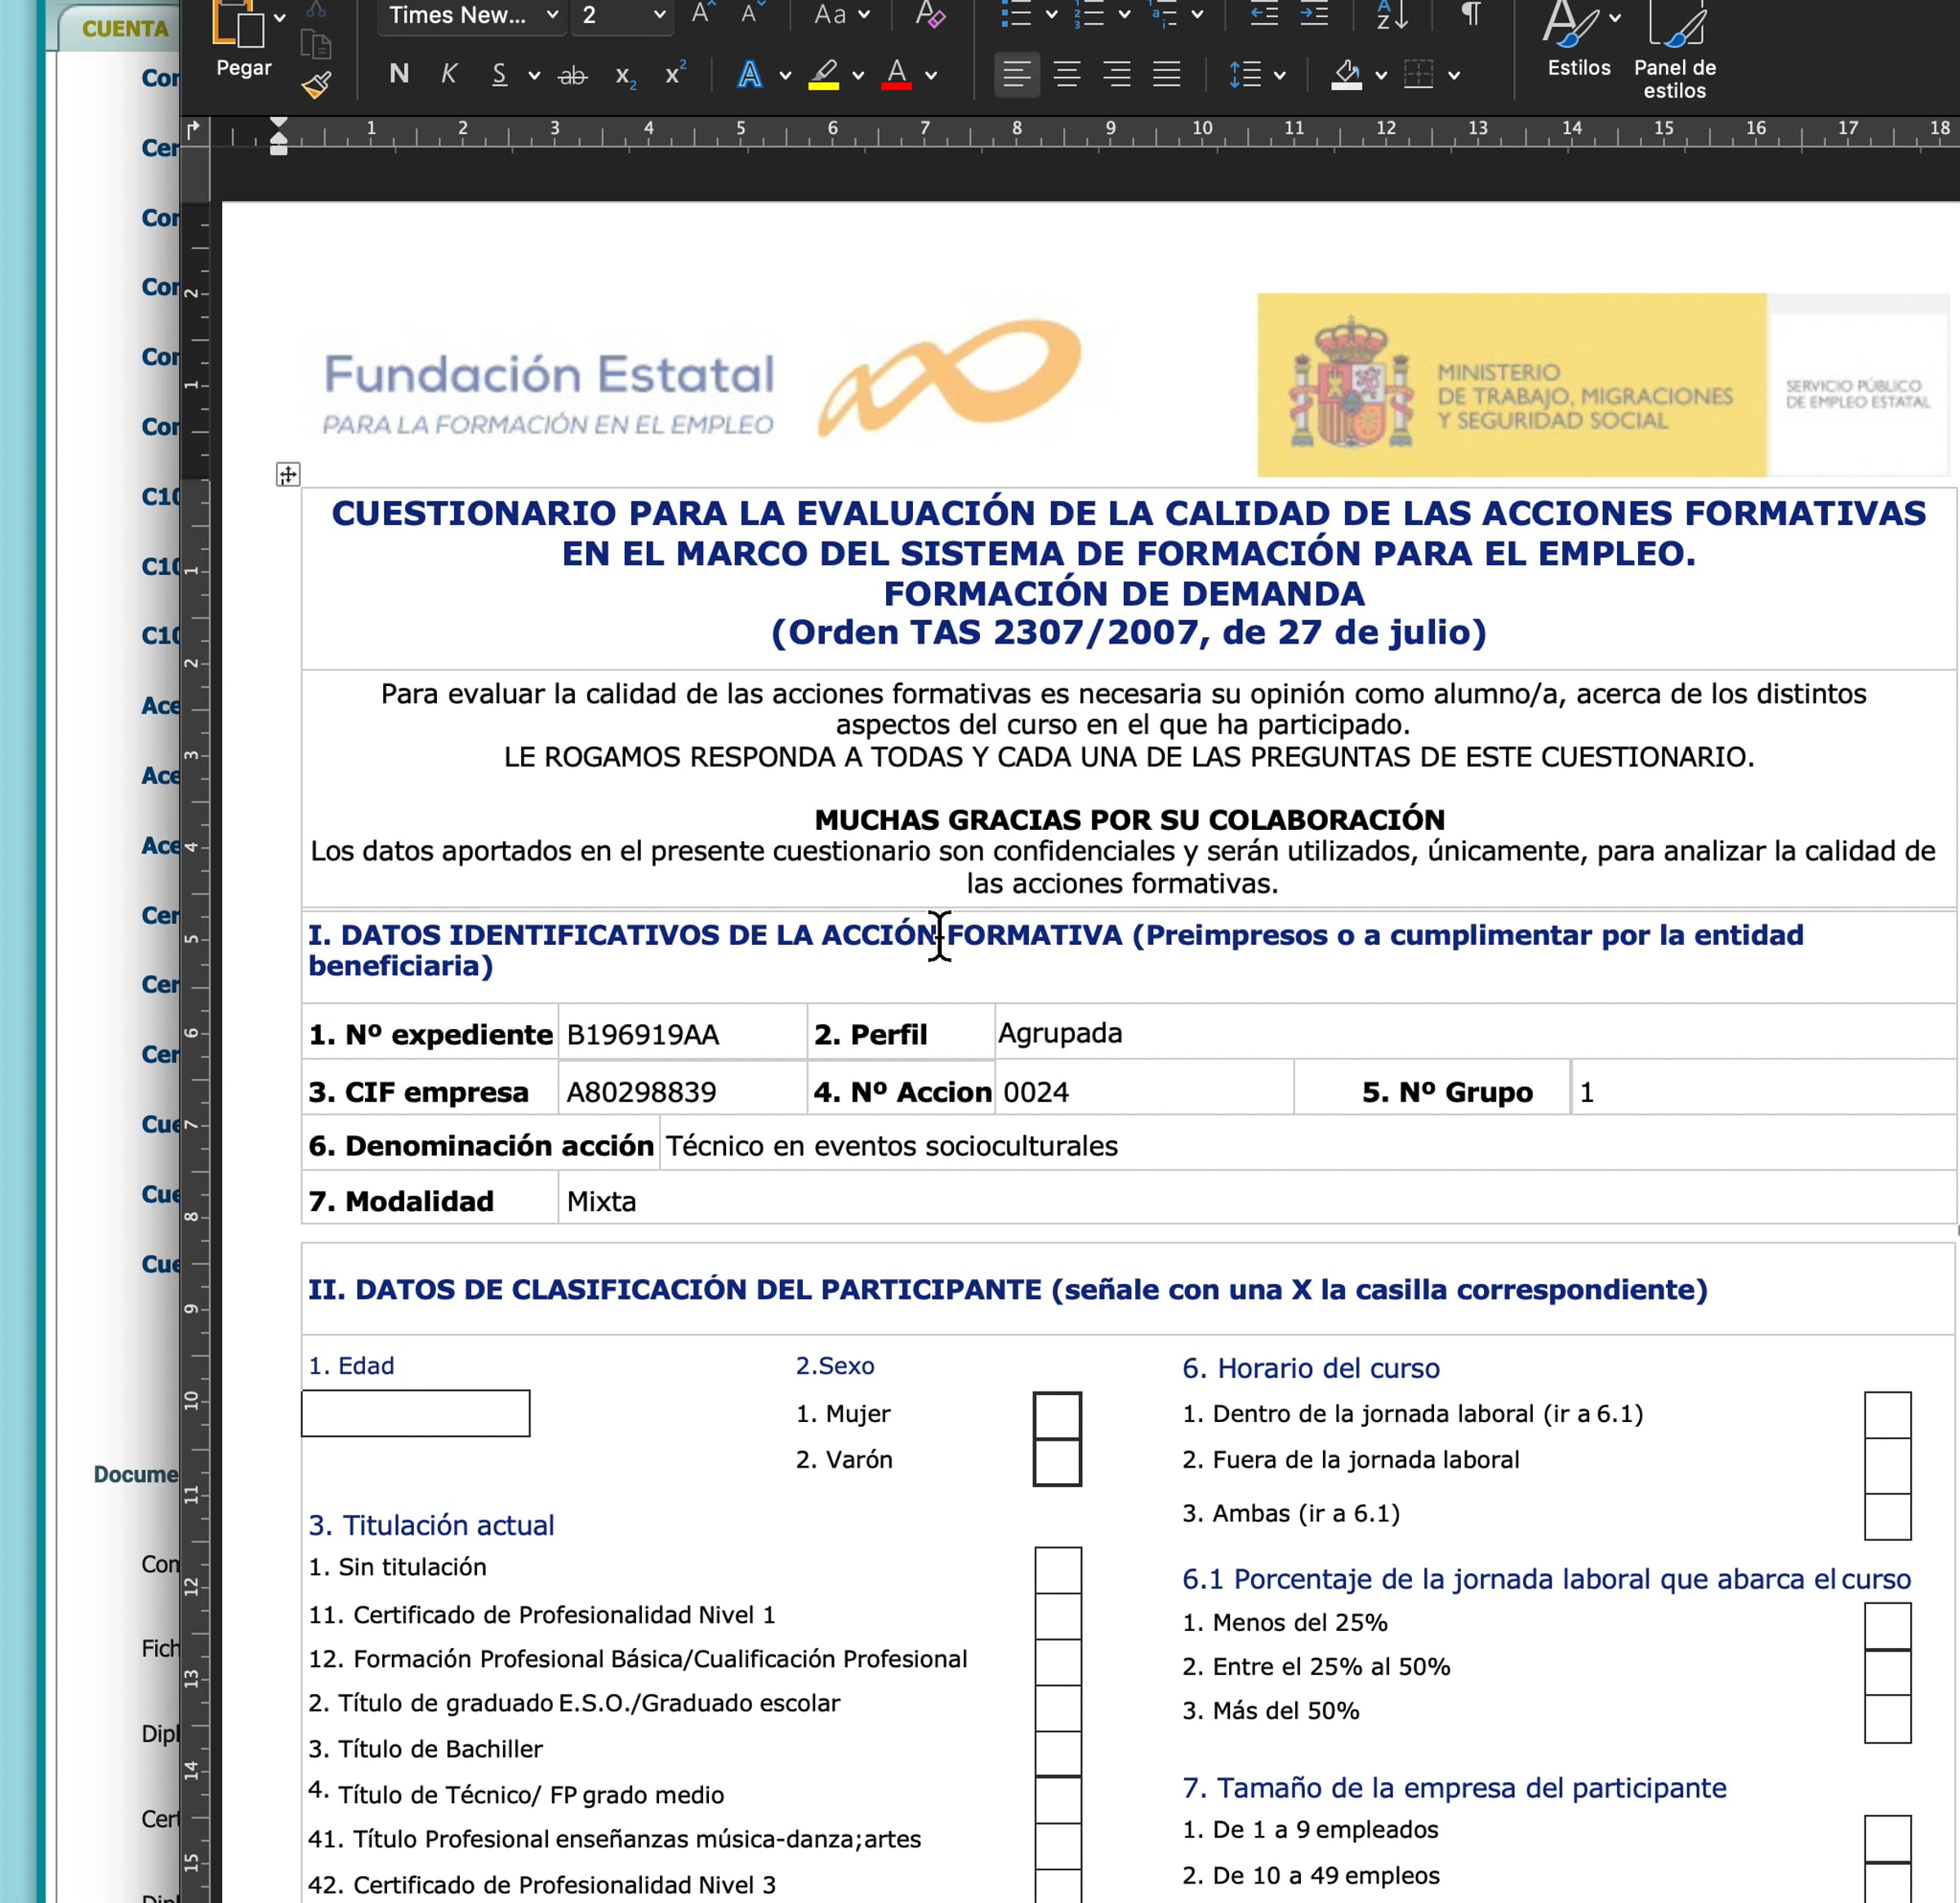This screenshot has height=1903, width=1960.
Task: Click the ruler tab selector
Action: 193,128
